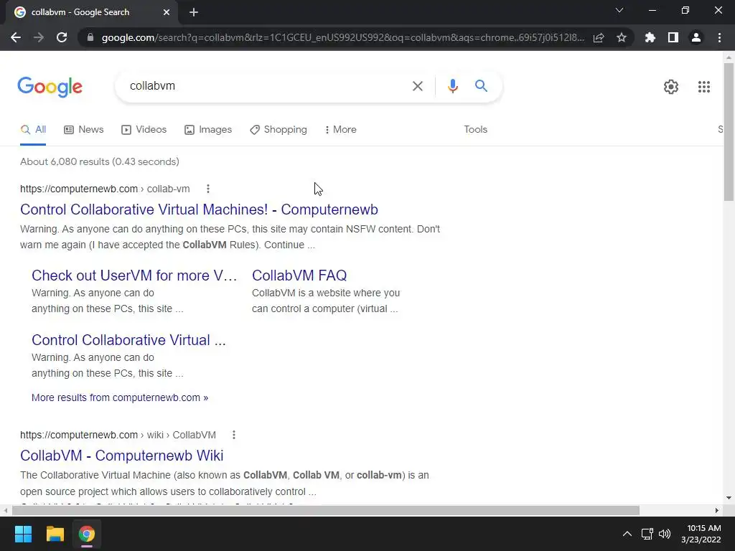Open the tab search dropdown
The width and height of the screenshot is (735, 551).
(x=619, y=10)
